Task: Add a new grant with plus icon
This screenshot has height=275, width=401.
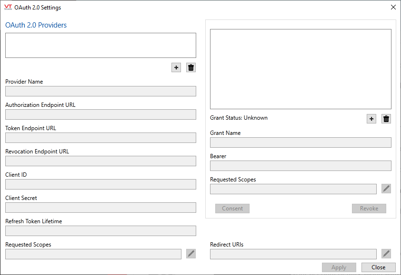Action: click(x=371, y=119)
